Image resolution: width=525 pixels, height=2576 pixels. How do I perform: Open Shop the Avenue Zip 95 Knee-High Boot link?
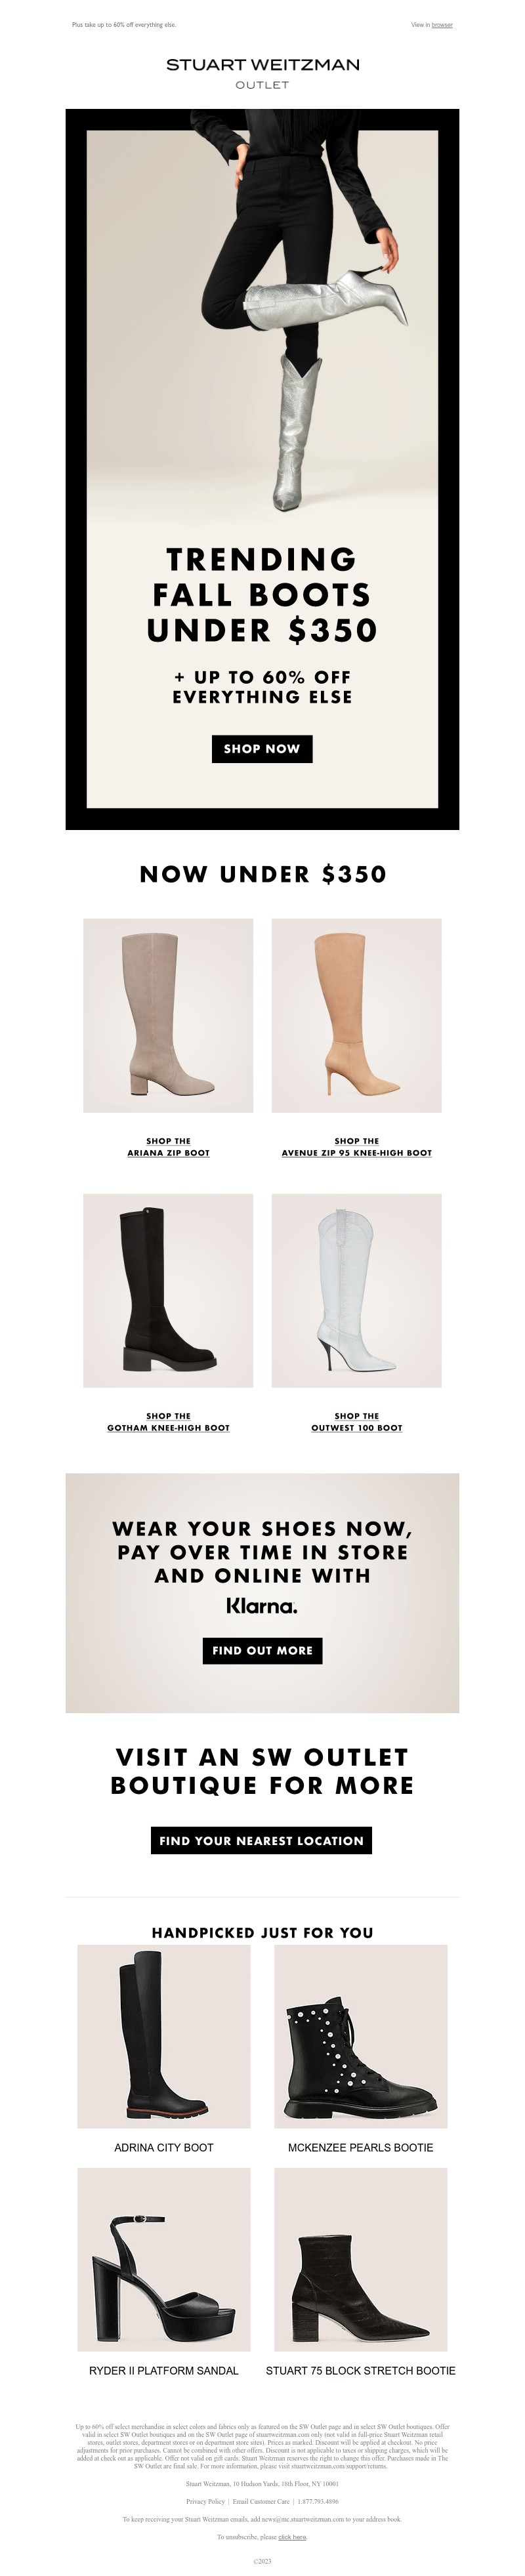tap(357, 1147)
